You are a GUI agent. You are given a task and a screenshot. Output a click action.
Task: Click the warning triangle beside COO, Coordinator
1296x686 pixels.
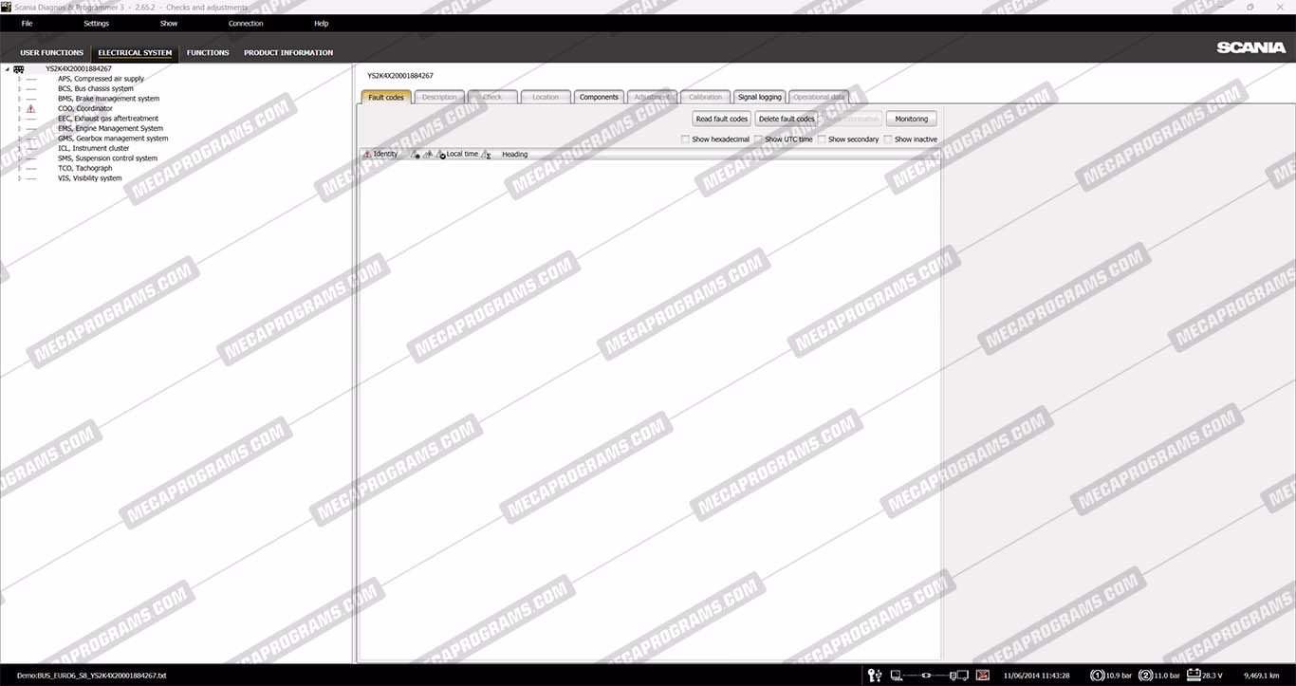click(30, 109)
